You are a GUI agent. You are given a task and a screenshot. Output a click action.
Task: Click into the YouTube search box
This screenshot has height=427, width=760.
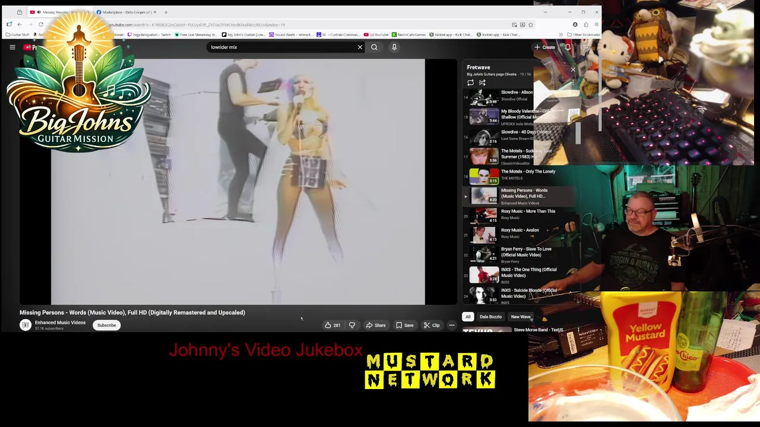282,47
